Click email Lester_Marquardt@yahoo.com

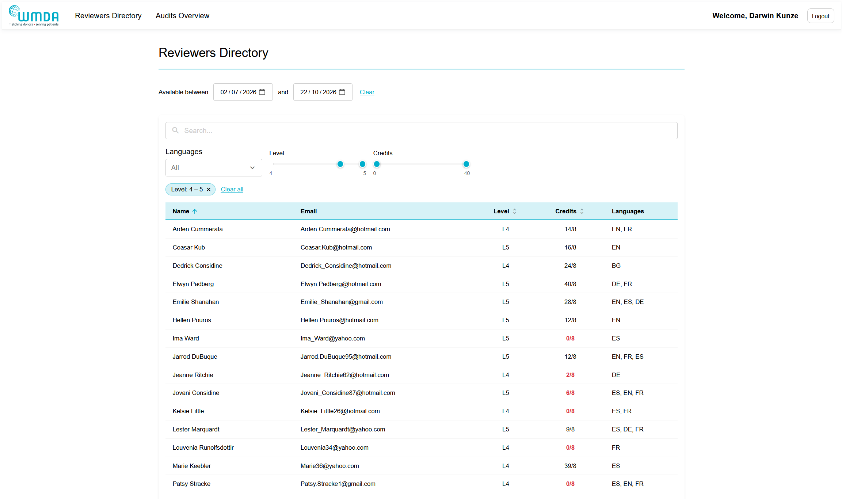click(343, 429)
